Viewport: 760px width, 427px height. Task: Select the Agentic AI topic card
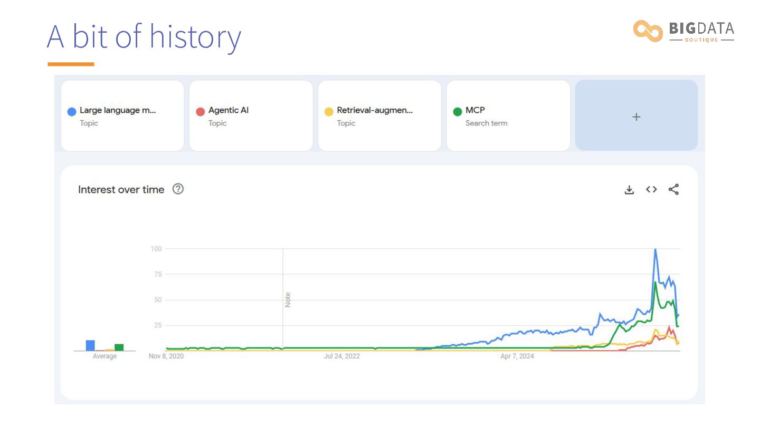click(251, 116)
